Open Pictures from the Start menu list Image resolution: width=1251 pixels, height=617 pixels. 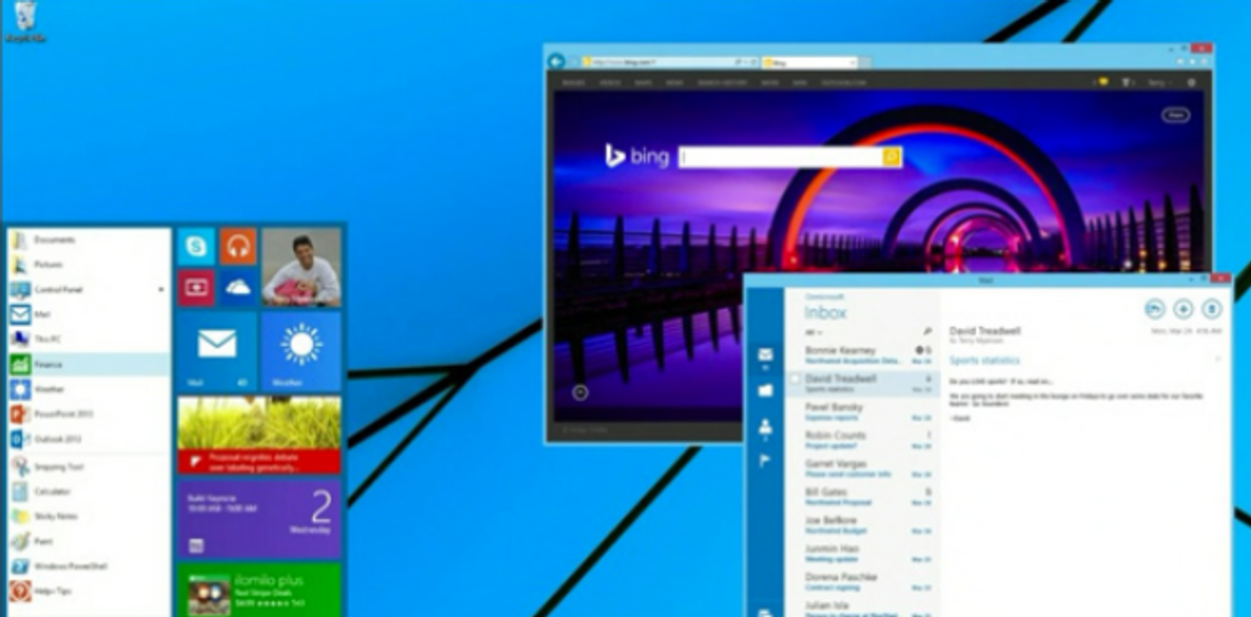click(x=89, y=265)
